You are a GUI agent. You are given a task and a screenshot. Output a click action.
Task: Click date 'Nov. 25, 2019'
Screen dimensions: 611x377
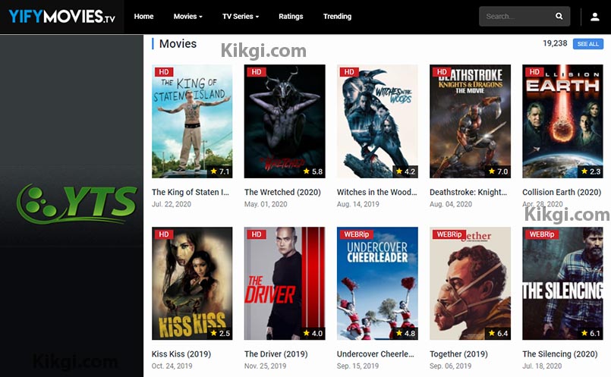tap(266, 366)
